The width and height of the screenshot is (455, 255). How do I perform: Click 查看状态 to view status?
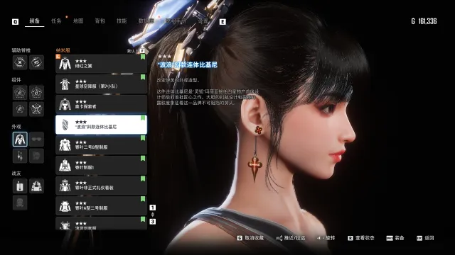361,238
